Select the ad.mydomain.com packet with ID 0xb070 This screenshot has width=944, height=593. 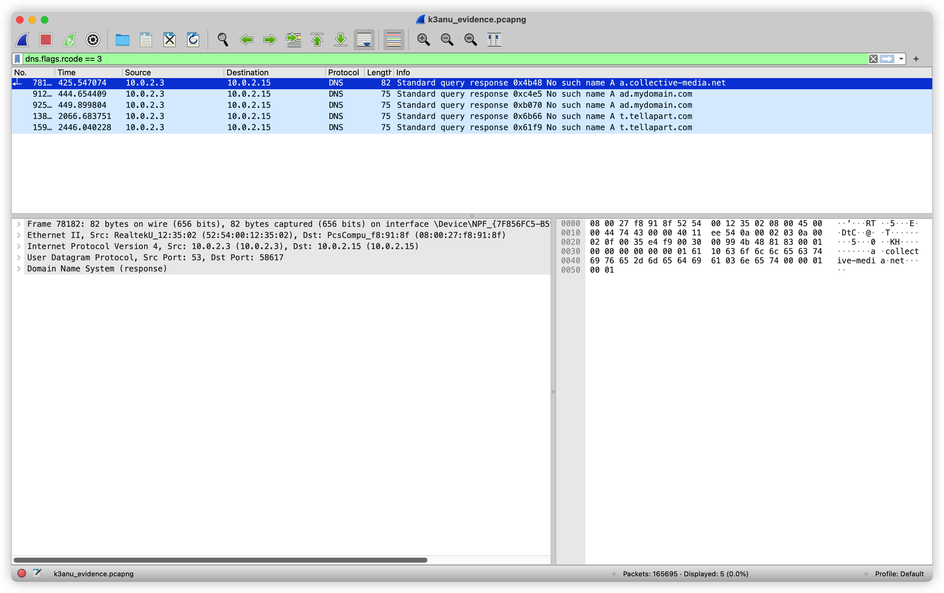click(x=472, y=105)
